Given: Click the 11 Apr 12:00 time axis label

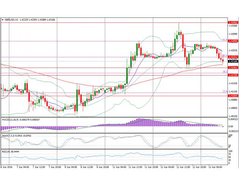Looking at the screenshot, I should click(136, 167).
